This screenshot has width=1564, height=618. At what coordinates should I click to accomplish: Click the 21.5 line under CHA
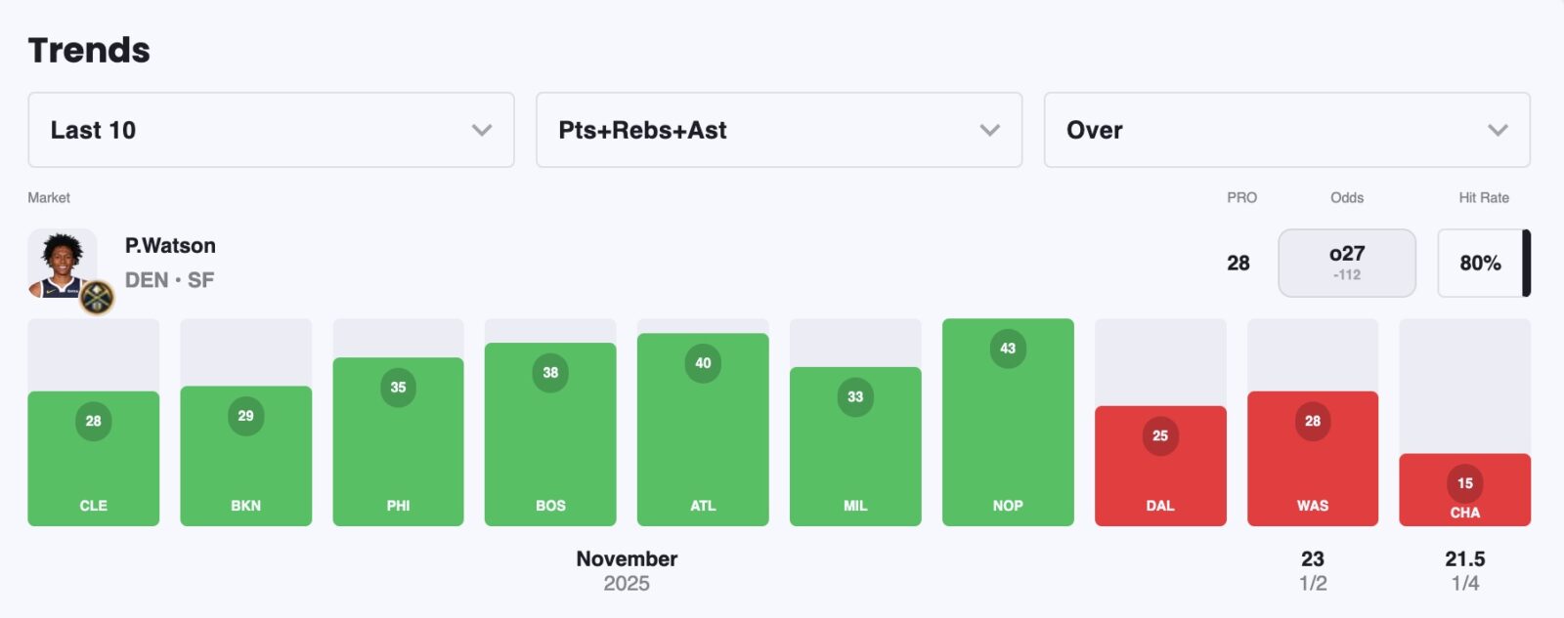1464,559
